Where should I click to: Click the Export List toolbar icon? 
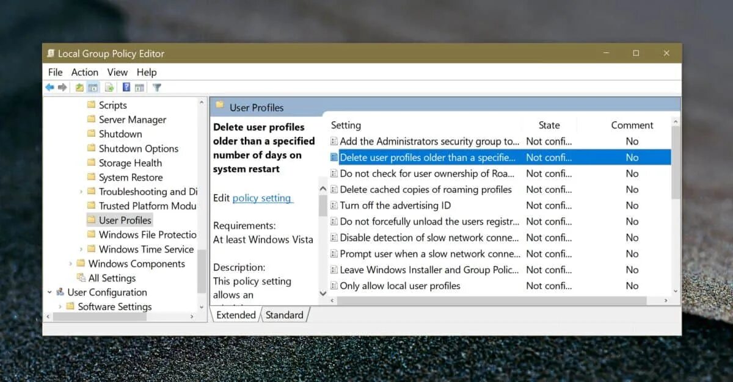pos(109,87)
